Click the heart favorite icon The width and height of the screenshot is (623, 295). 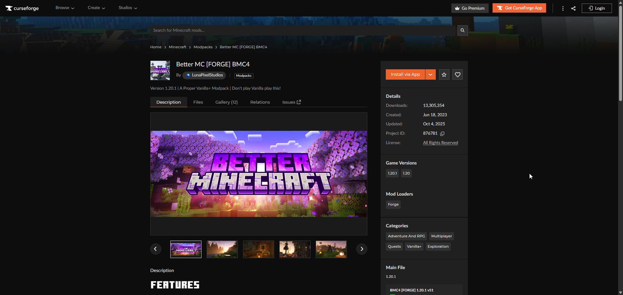(x=458, y=75)
